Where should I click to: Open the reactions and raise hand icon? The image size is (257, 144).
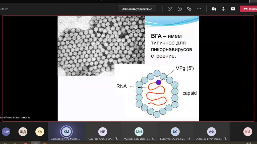(189, 9)
